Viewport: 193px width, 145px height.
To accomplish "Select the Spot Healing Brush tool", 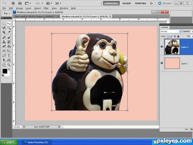I will pyautogui.click(x=4, y=37).
